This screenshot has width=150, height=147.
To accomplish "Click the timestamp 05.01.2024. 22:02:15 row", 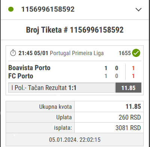I will point(75,139).
